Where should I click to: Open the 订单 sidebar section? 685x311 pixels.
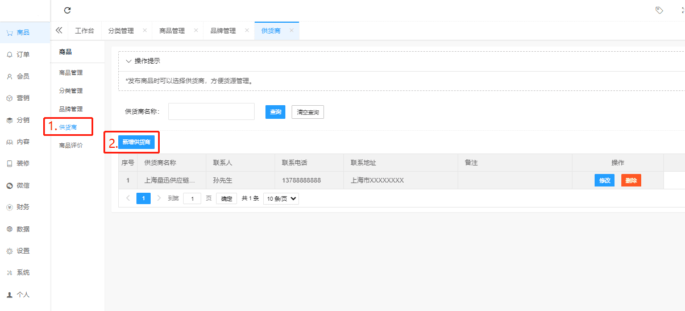23,55
